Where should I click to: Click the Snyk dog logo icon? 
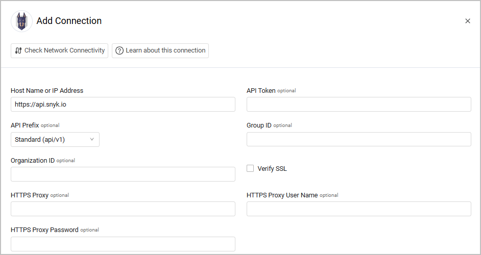(x=21, y=21)
